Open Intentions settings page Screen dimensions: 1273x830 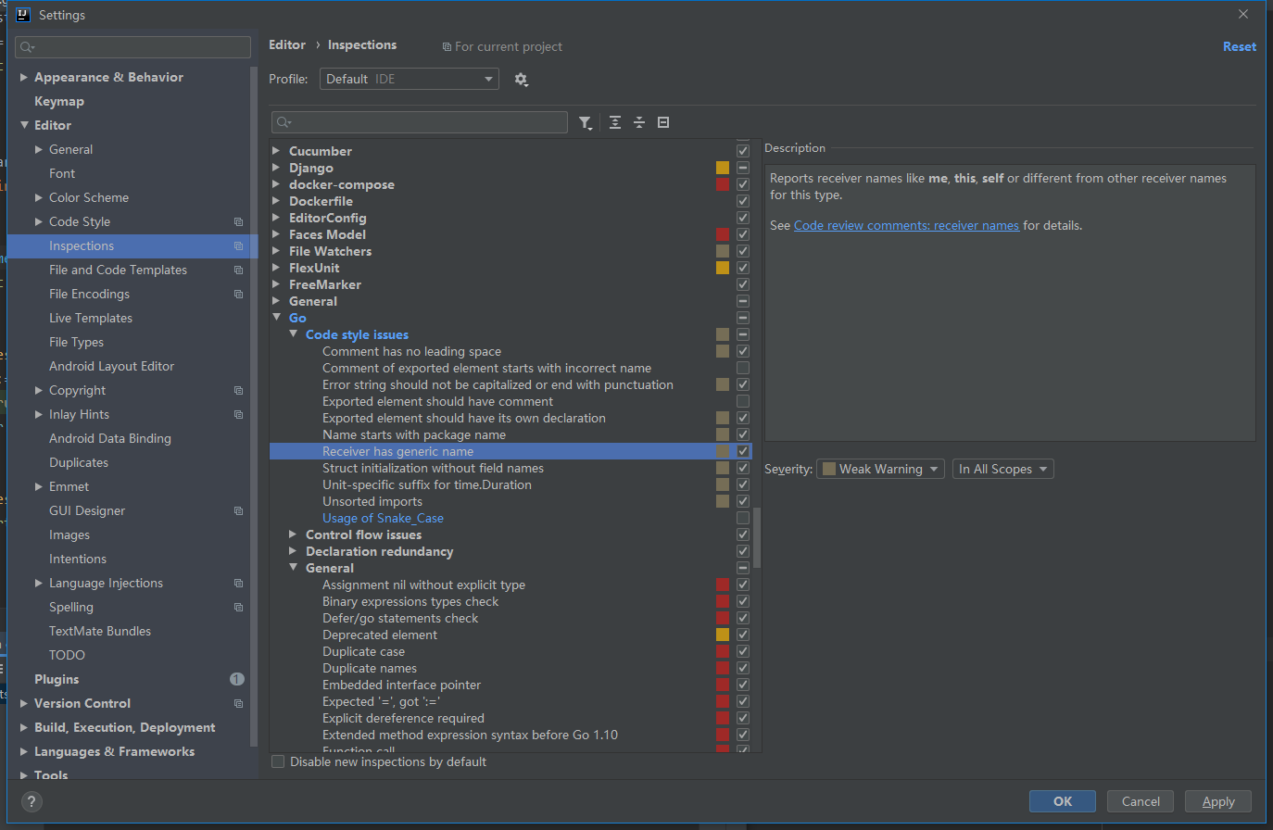78,560
